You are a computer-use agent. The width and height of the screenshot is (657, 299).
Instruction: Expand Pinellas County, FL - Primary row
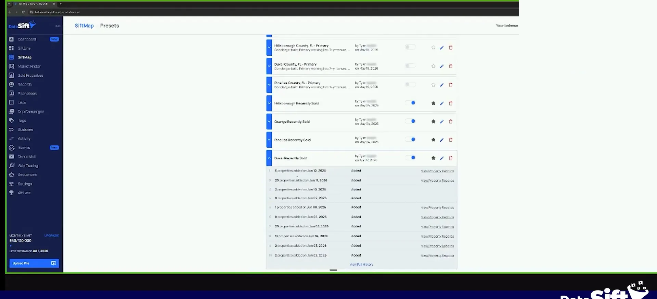pyautogui.click(x=269, y=85)
